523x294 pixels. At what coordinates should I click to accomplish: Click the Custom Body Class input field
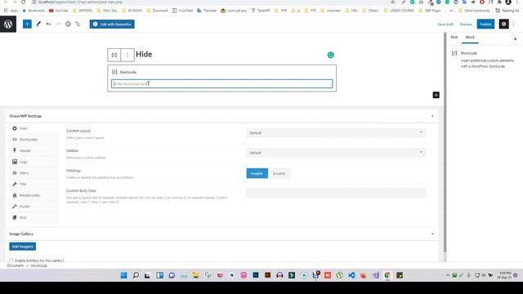coord(336,193)
